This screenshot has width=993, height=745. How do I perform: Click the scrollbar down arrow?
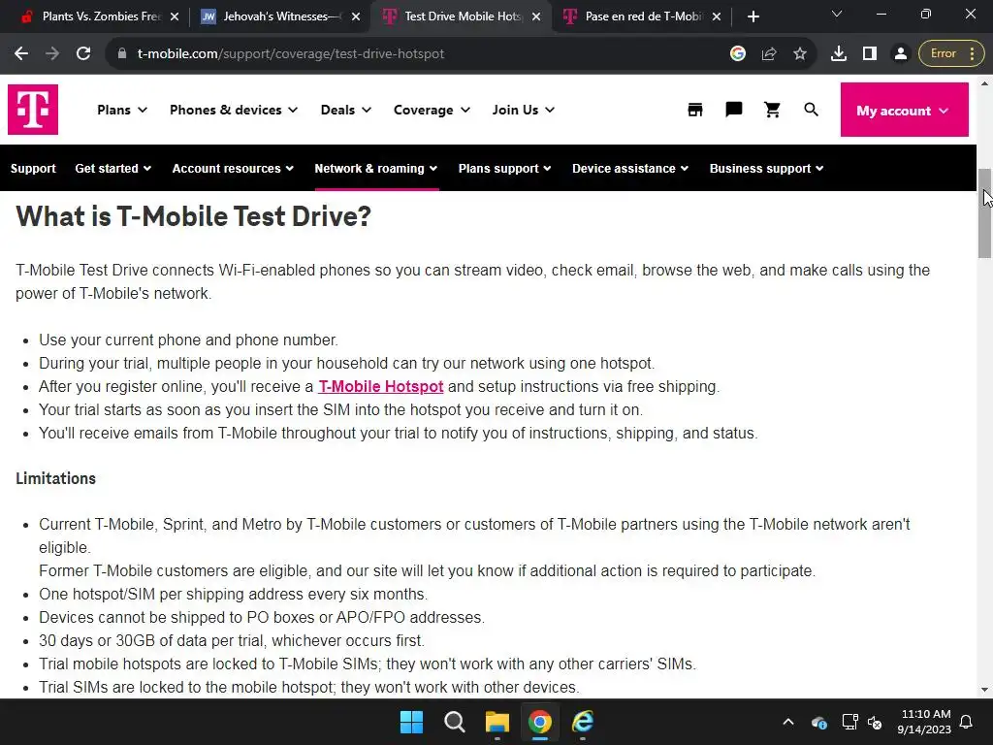pos(984,690)
